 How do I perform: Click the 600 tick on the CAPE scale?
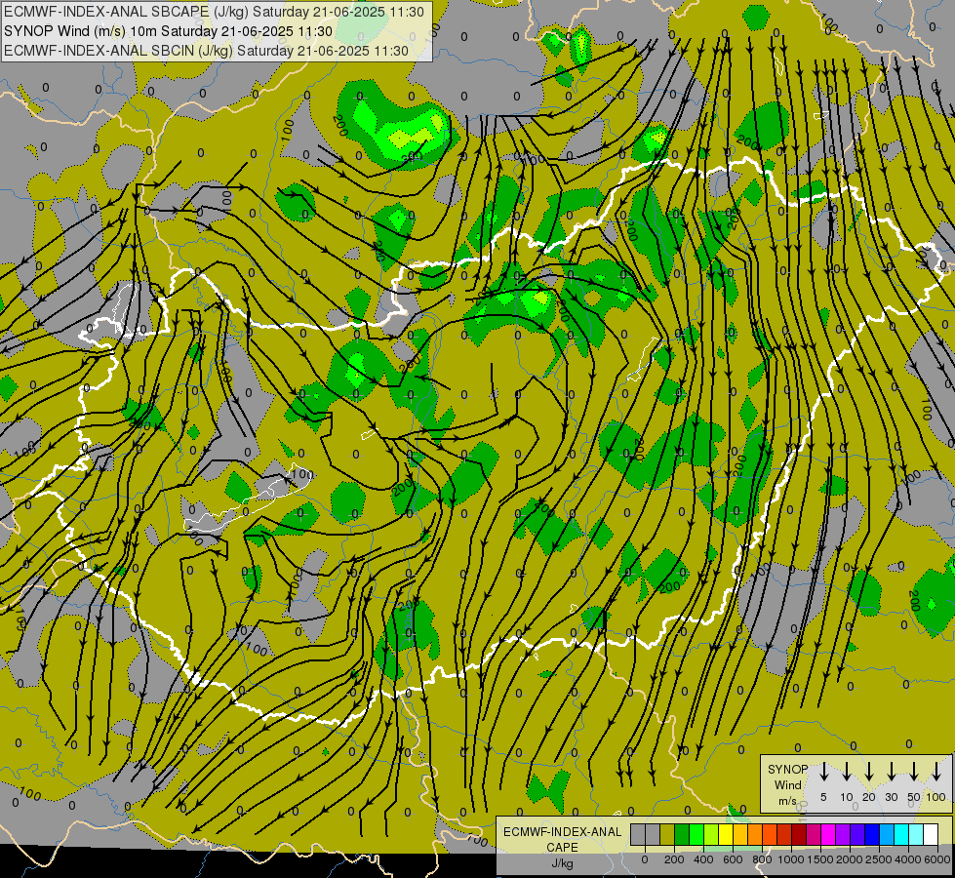click(733, 859)
